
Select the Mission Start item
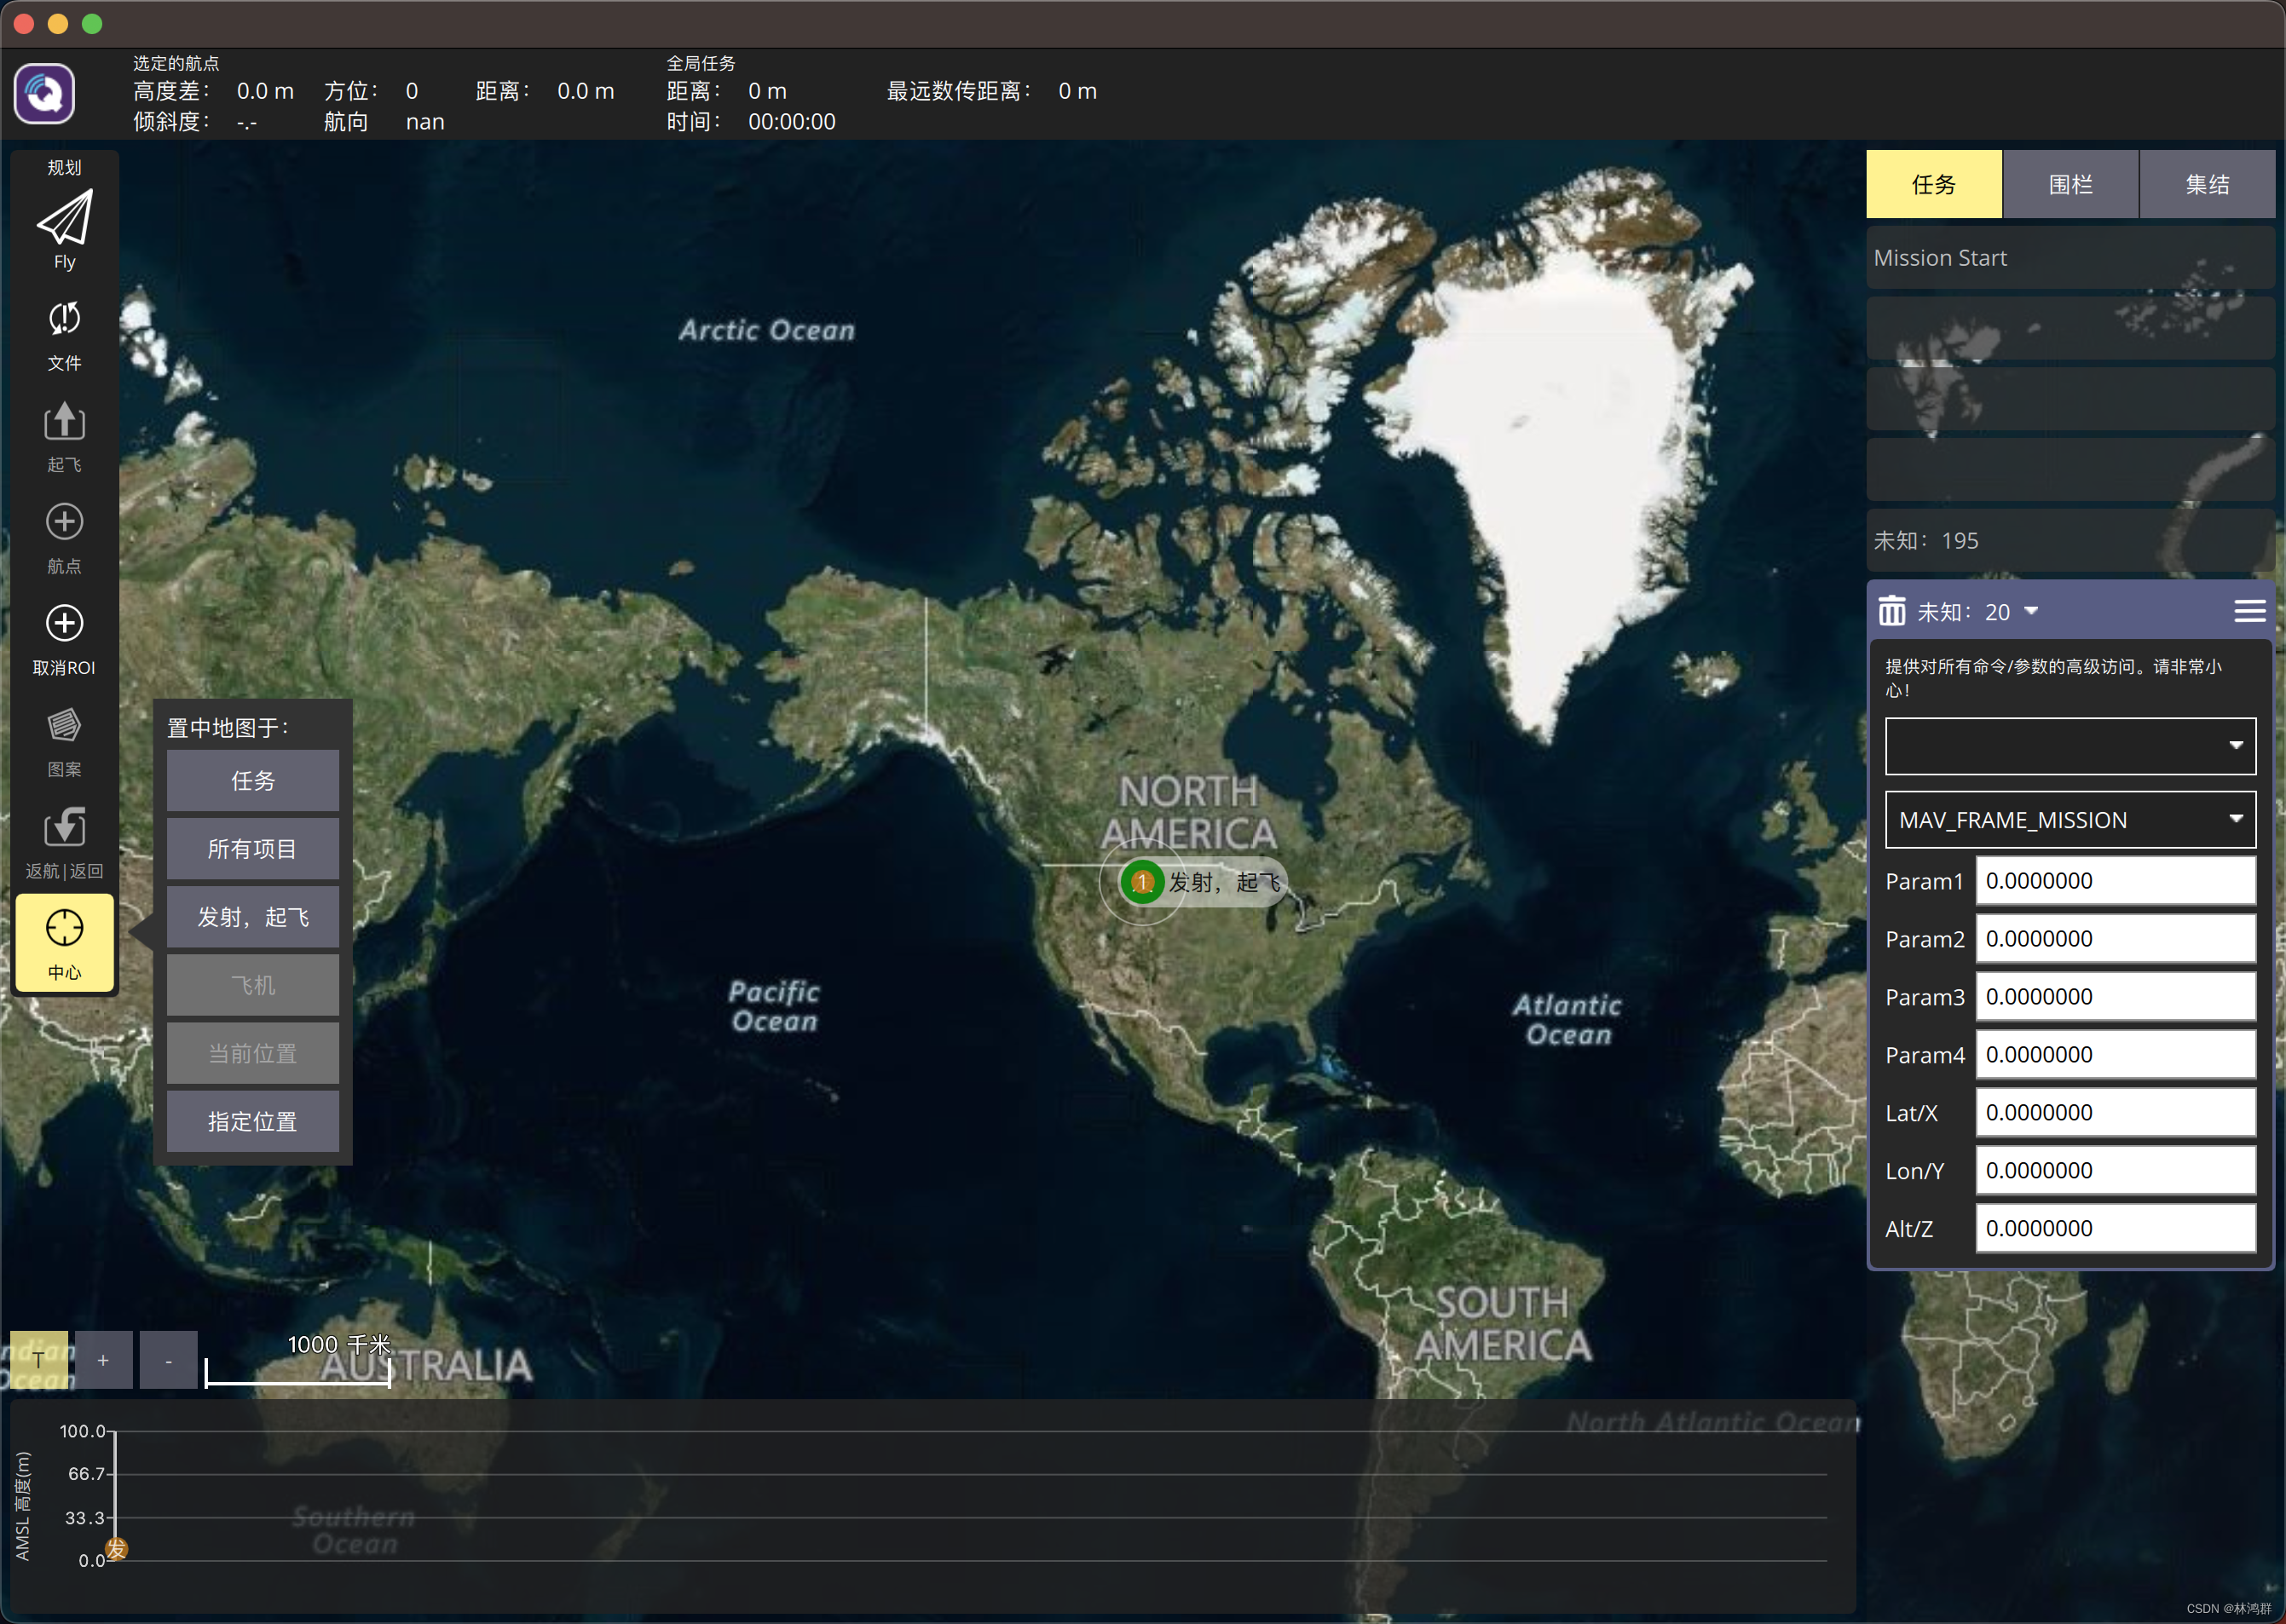pos(2070,258)
